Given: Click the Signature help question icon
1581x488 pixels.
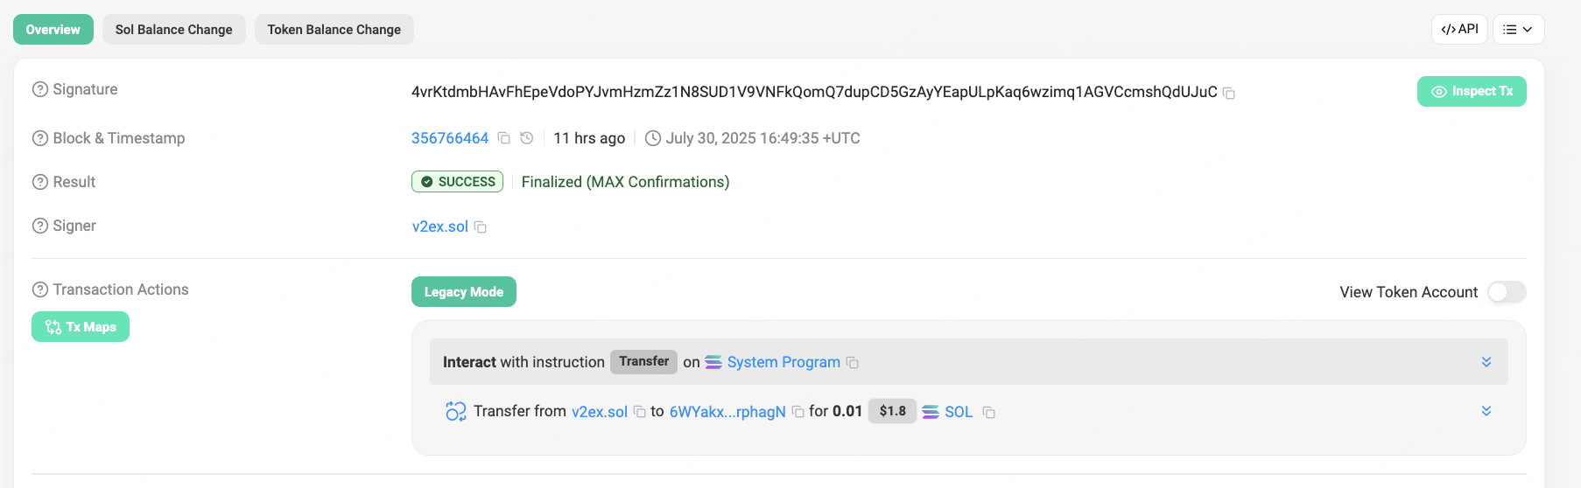Looking at the screenshot, I should (40, 89).
